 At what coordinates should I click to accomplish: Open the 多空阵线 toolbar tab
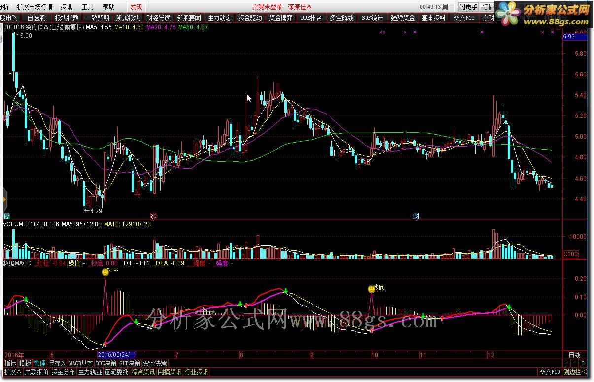[342, 18]
